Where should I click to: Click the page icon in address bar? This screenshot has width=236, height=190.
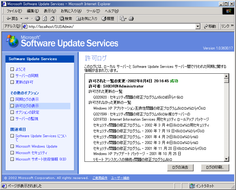(x=25, y=27)
